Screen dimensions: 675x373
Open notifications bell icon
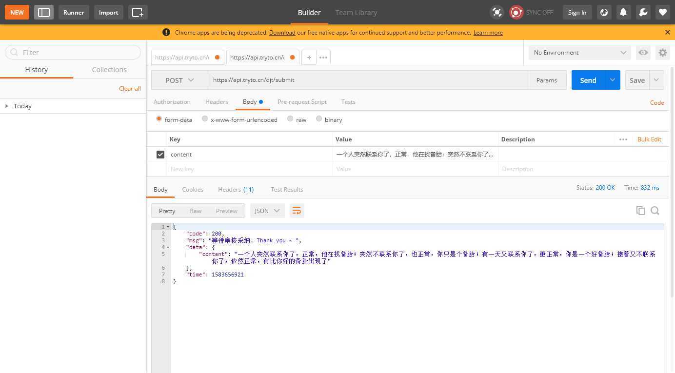click(x=623, y=12)
